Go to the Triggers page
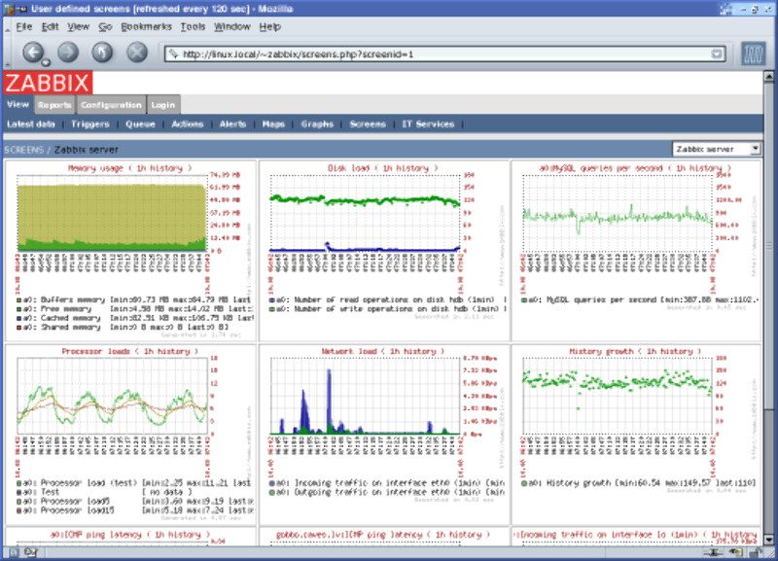 91,124
